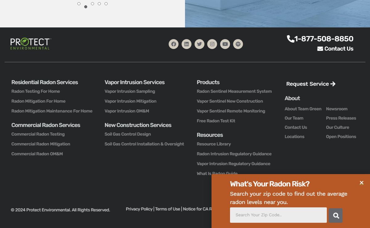Image resolution: width=370 pixels, height=228 pixels.
Task: Open Commercial Radon Testing link
Action: (x=38, y=134)
